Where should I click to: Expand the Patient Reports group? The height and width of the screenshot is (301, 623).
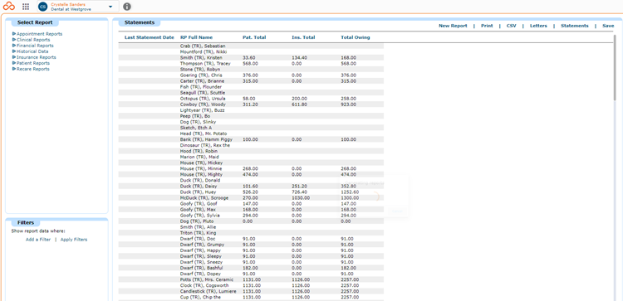pyautogui.click(x=33, y=63)
